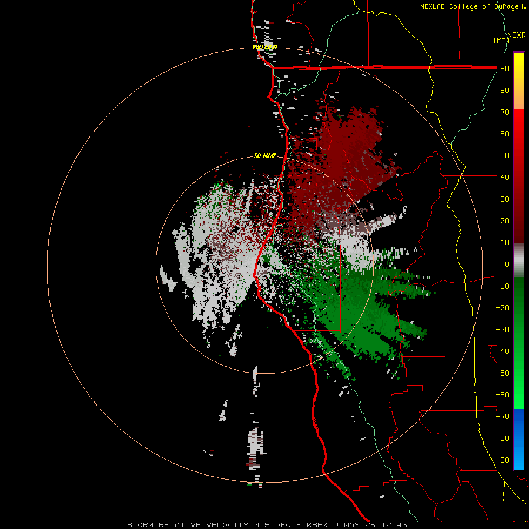Select the positive 70 scale value
Viewport: 529px width, 529px height.
pos(505,112)
